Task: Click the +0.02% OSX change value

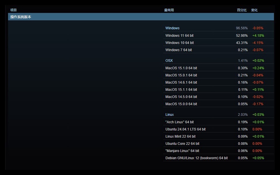Action: click(258, 60)
